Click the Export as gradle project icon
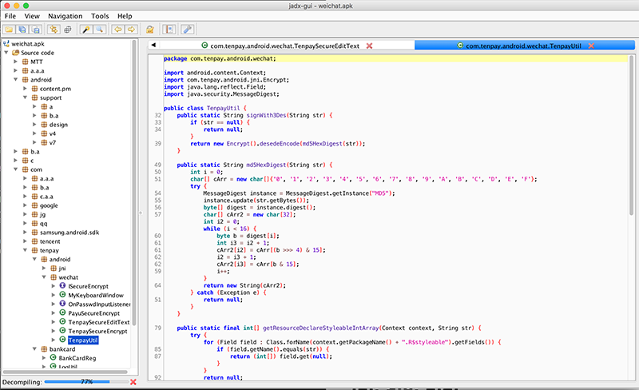The image size is (639, 390). point(36,30)
